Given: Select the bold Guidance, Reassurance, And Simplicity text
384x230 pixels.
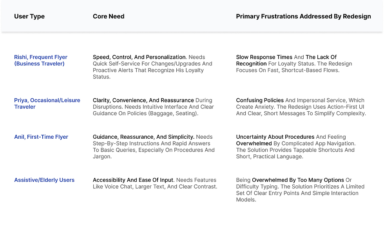Looking at the screenshot, I should coord(143,137).
